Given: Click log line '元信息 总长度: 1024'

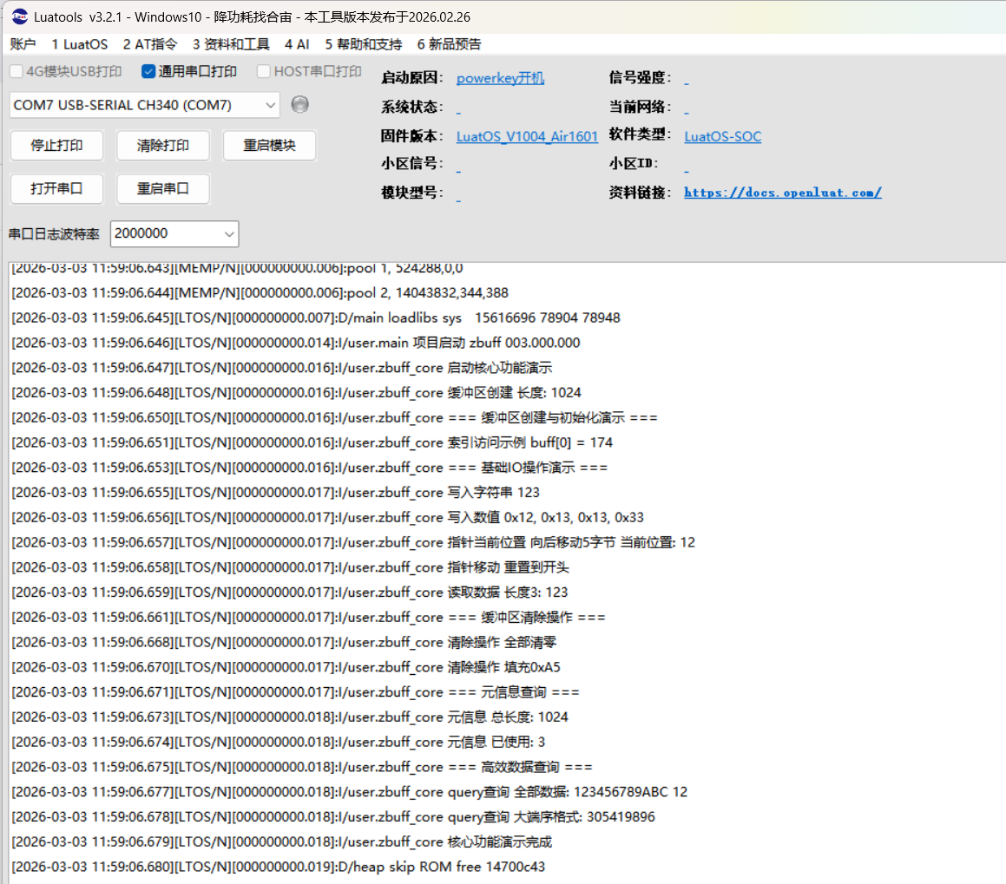Looking at the screenshot, I should point(290,718).
